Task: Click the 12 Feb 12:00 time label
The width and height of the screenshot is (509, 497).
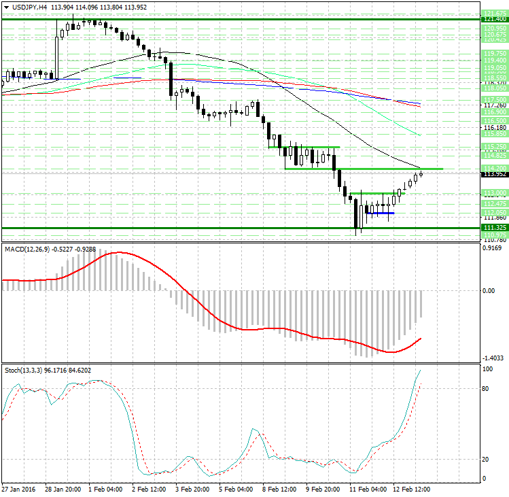Action: coord(412,490)
